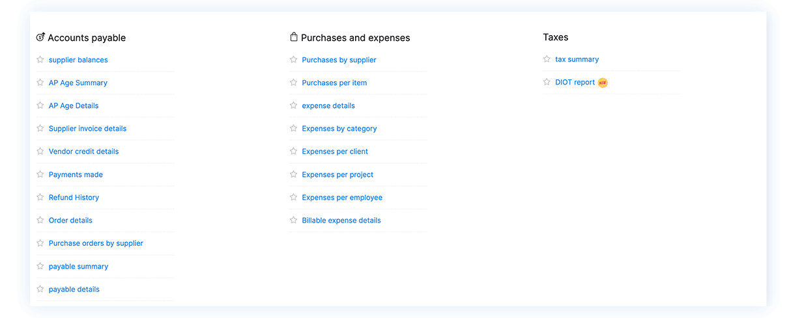Click the NEW badge beside DIOT report
The height and width of the screenshot is (318, 802).
pos(603,83)
